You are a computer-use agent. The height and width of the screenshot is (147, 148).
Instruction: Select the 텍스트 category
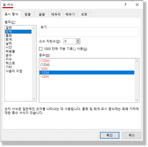[18, 63]
